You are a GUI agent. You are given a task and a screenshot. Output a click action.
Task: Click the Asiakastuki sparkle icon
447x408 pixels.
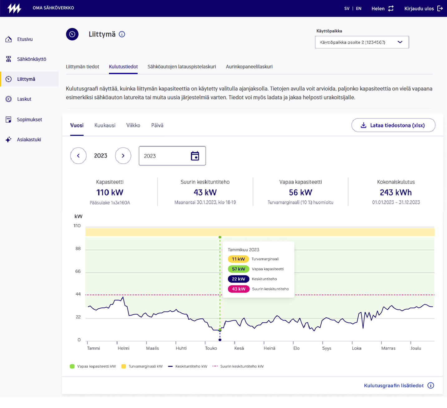(9, 140)
